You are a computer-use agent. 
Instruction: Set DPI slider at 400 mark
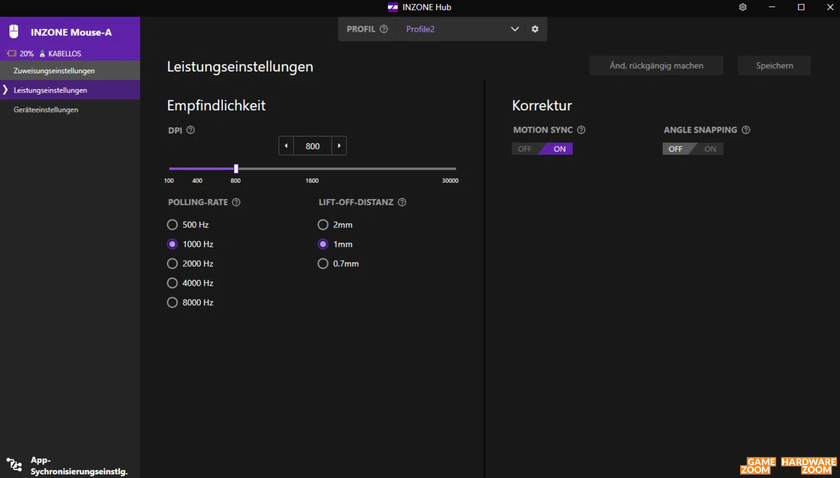click(197, 169)
